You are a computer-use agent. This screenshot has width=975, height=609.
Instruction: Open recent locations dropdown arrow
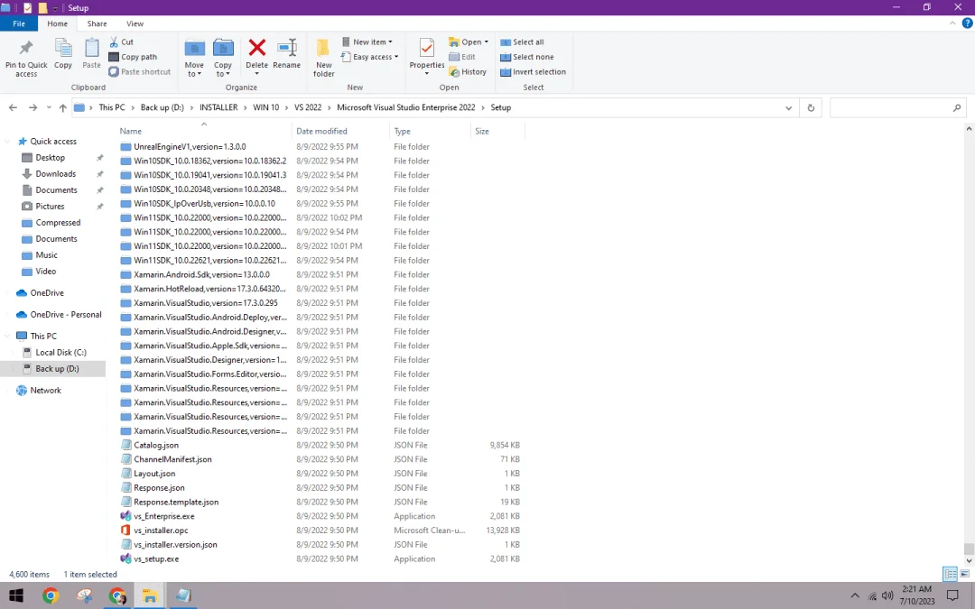tap(49, 107)
